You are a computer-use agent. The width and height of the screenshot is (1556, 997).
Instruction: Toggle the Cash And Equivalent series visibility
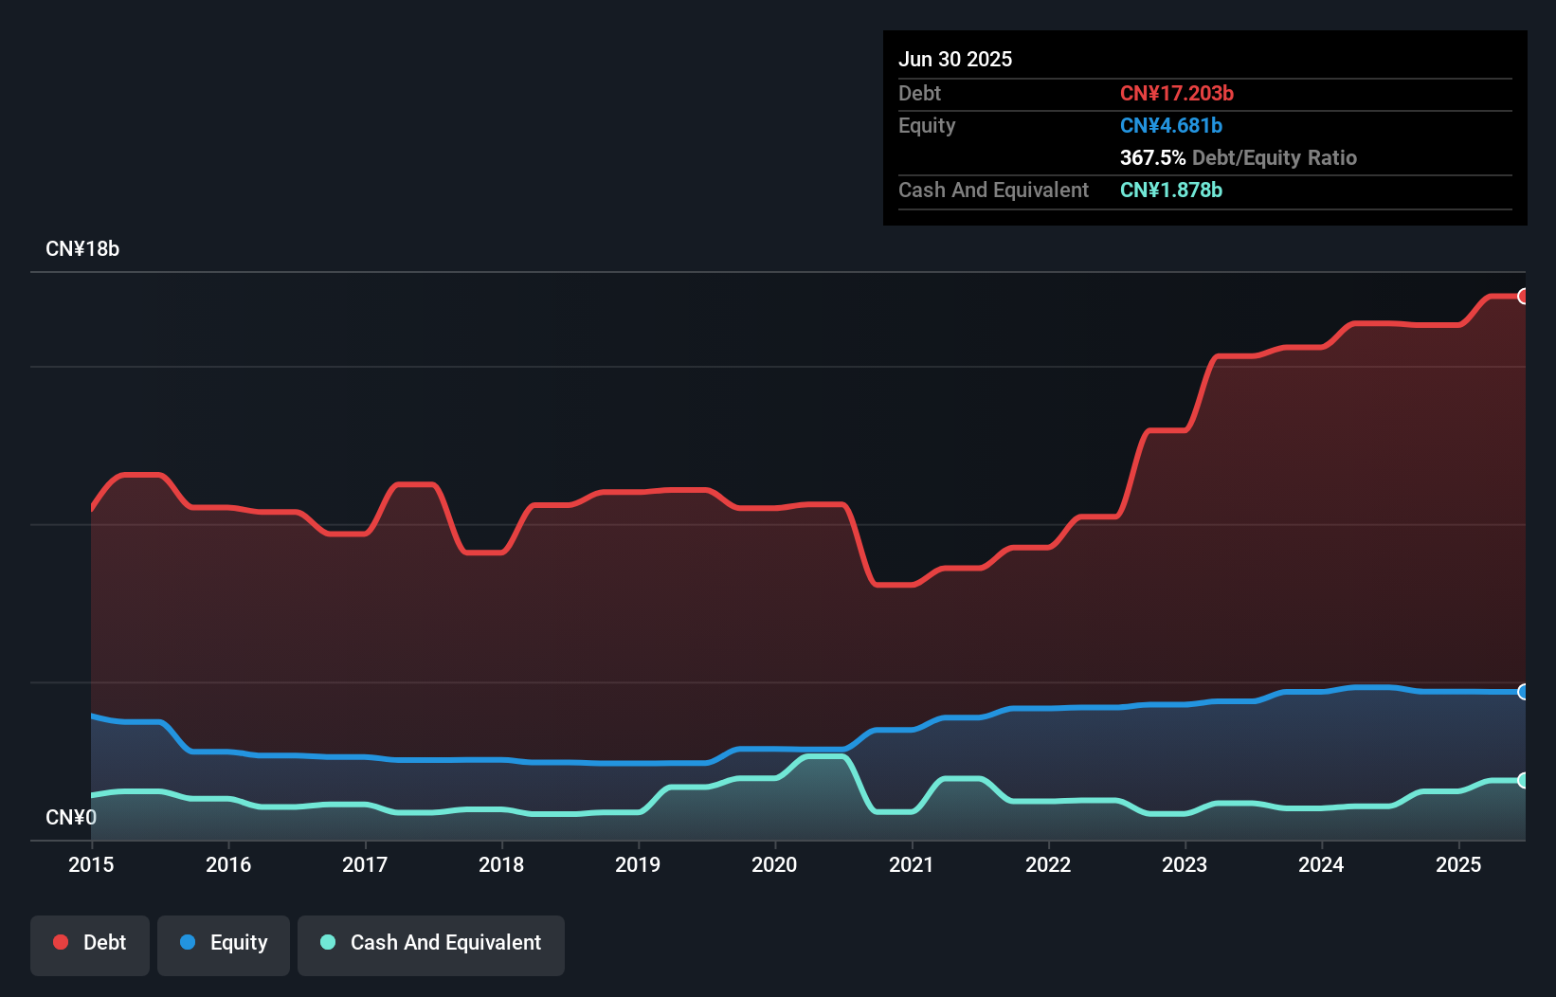tap(430, 943)
